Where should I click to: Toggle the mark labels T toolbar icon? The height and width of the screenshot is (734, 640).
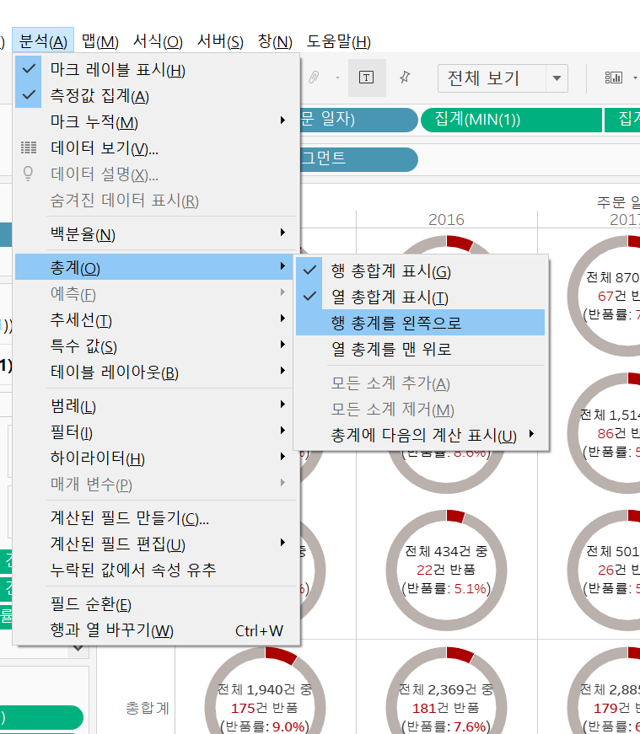pyautogui.click(x=367, y=78)
